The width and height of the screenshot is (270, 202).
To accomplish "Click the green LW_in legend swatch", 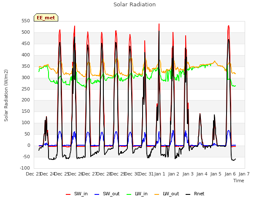I will [x=129, y=194].
